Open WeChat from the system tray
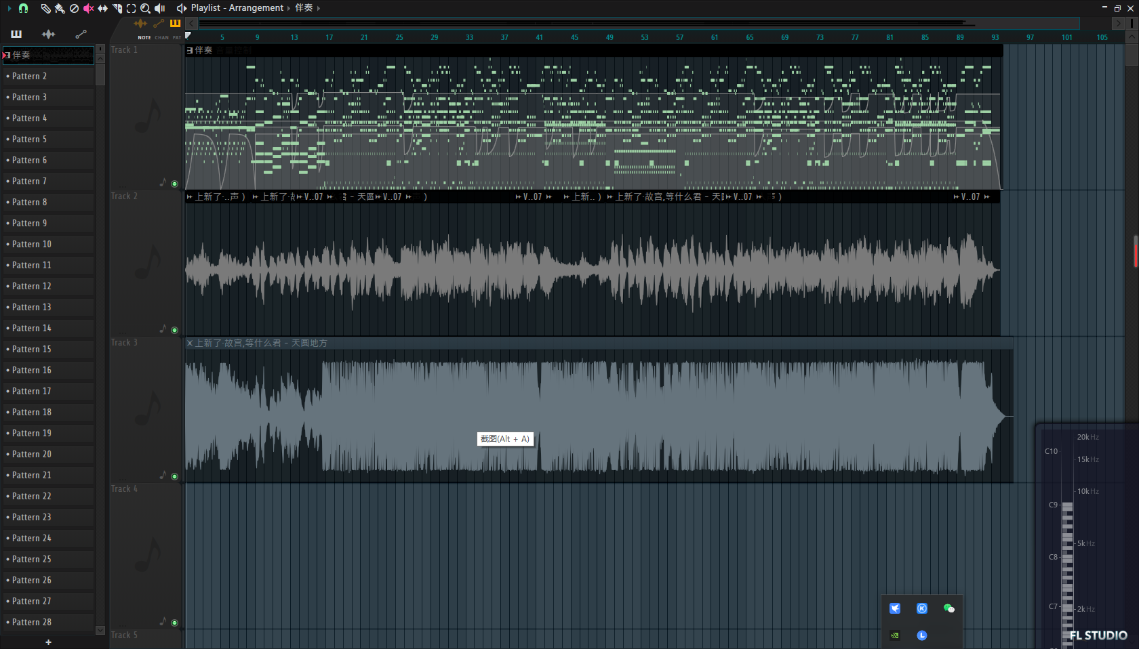Screen dimensions: 1139x649 pyautogui.click(x=949, y=608)
